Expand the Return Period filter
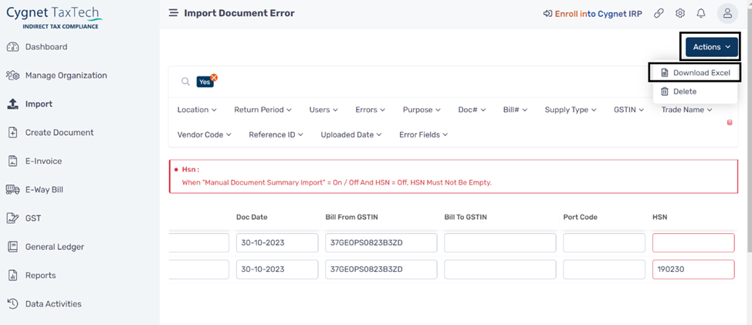The height and width of the screenshot is (325, 752). point(263,110)
